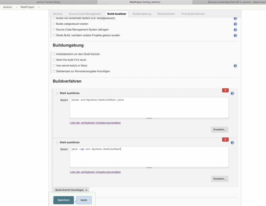Remove the second Shell ausführen step via X

click(225, 139)
